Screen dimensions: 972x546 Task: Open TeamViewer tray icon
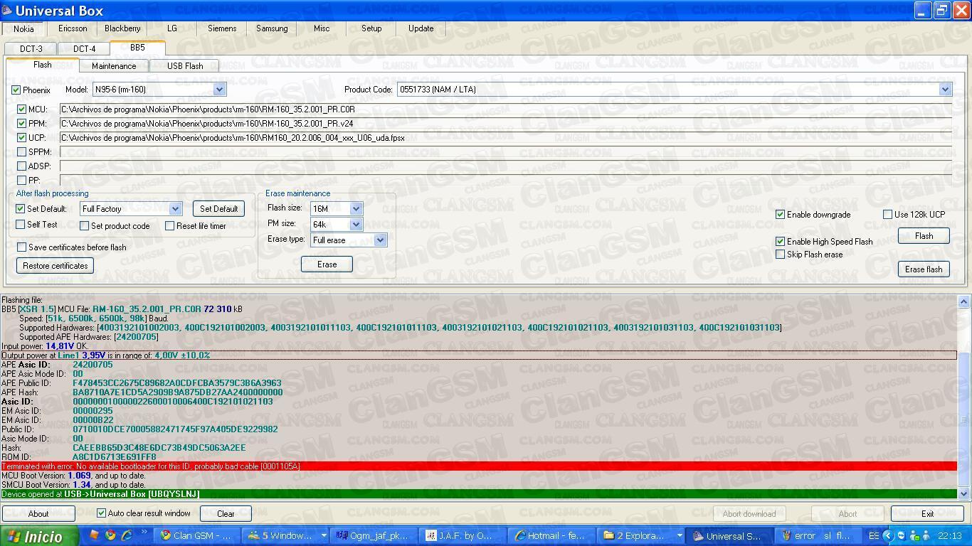(x=902, y=535)
